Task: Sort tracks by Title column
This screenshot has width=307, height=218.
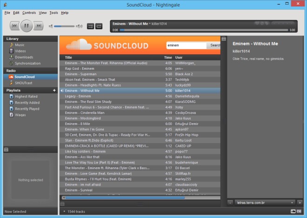Action: (68, 58)
